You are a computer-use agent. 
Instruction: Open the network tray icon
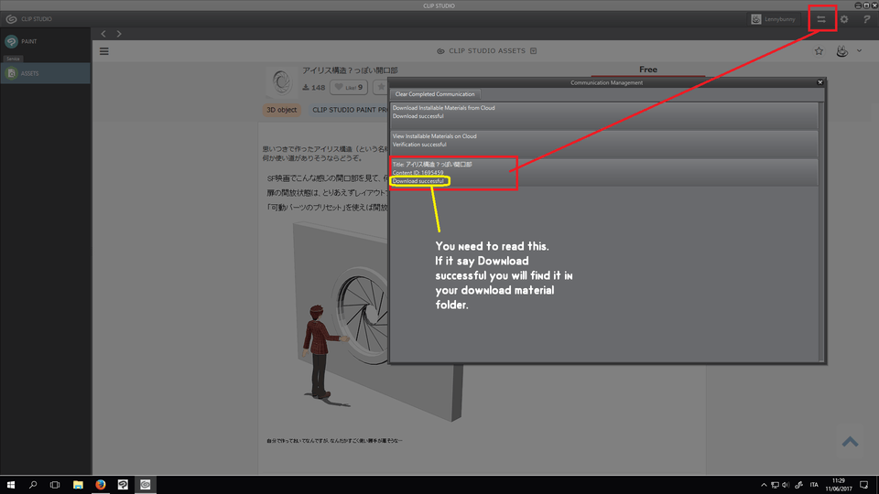(775, 485)
